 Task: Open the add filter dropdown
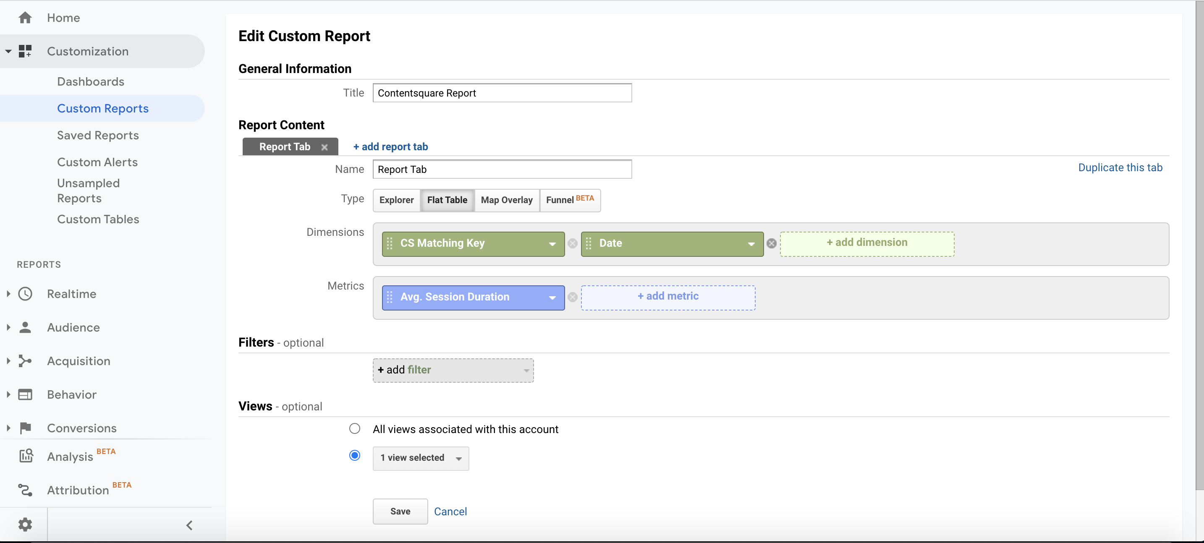pos(453,370)
